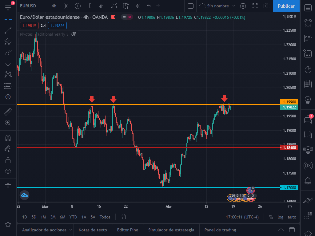This screenshot has width=315, height=236.
Task: Select the 5D time range
Action: (x=34, y=217)
